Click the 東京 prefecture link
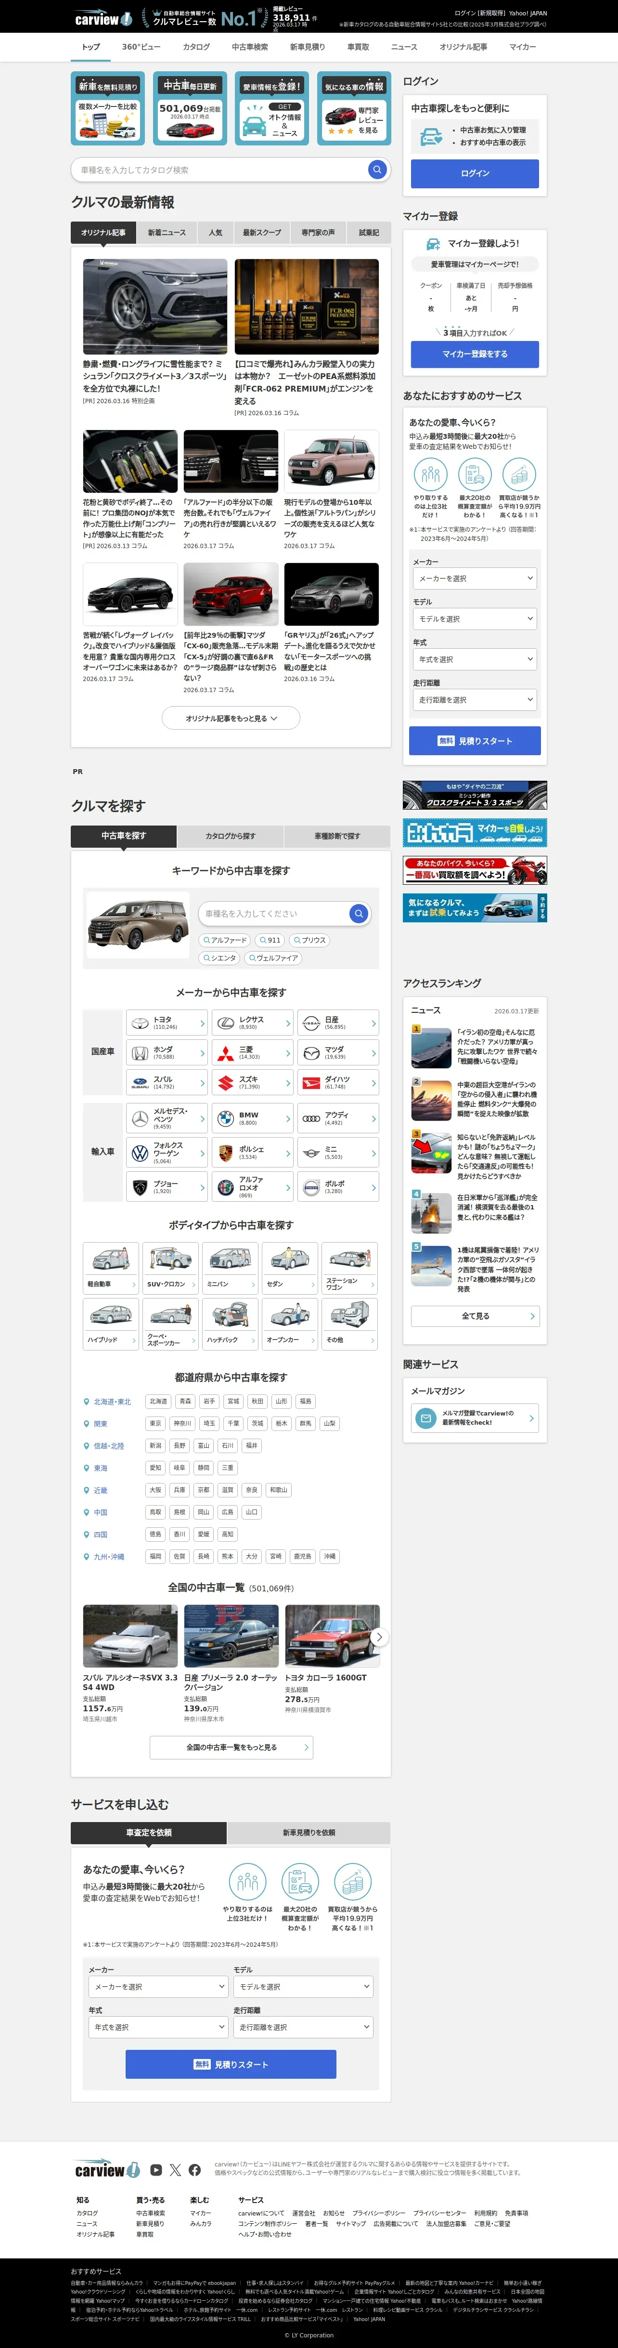This screenshot has width=618, height=2348. [x=156, y=1423]
